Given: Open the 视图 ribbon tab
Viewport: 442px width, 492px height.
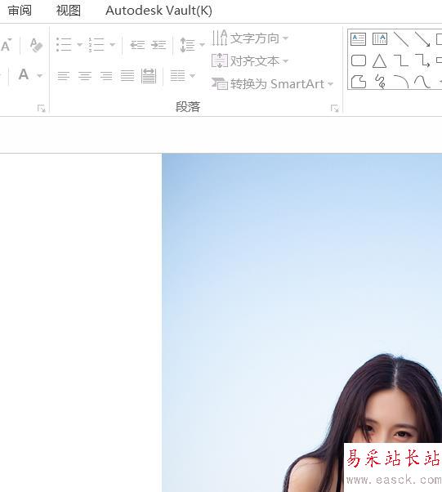Looking at the screenshot, I should pyautogui.click(x=69, y=11).
